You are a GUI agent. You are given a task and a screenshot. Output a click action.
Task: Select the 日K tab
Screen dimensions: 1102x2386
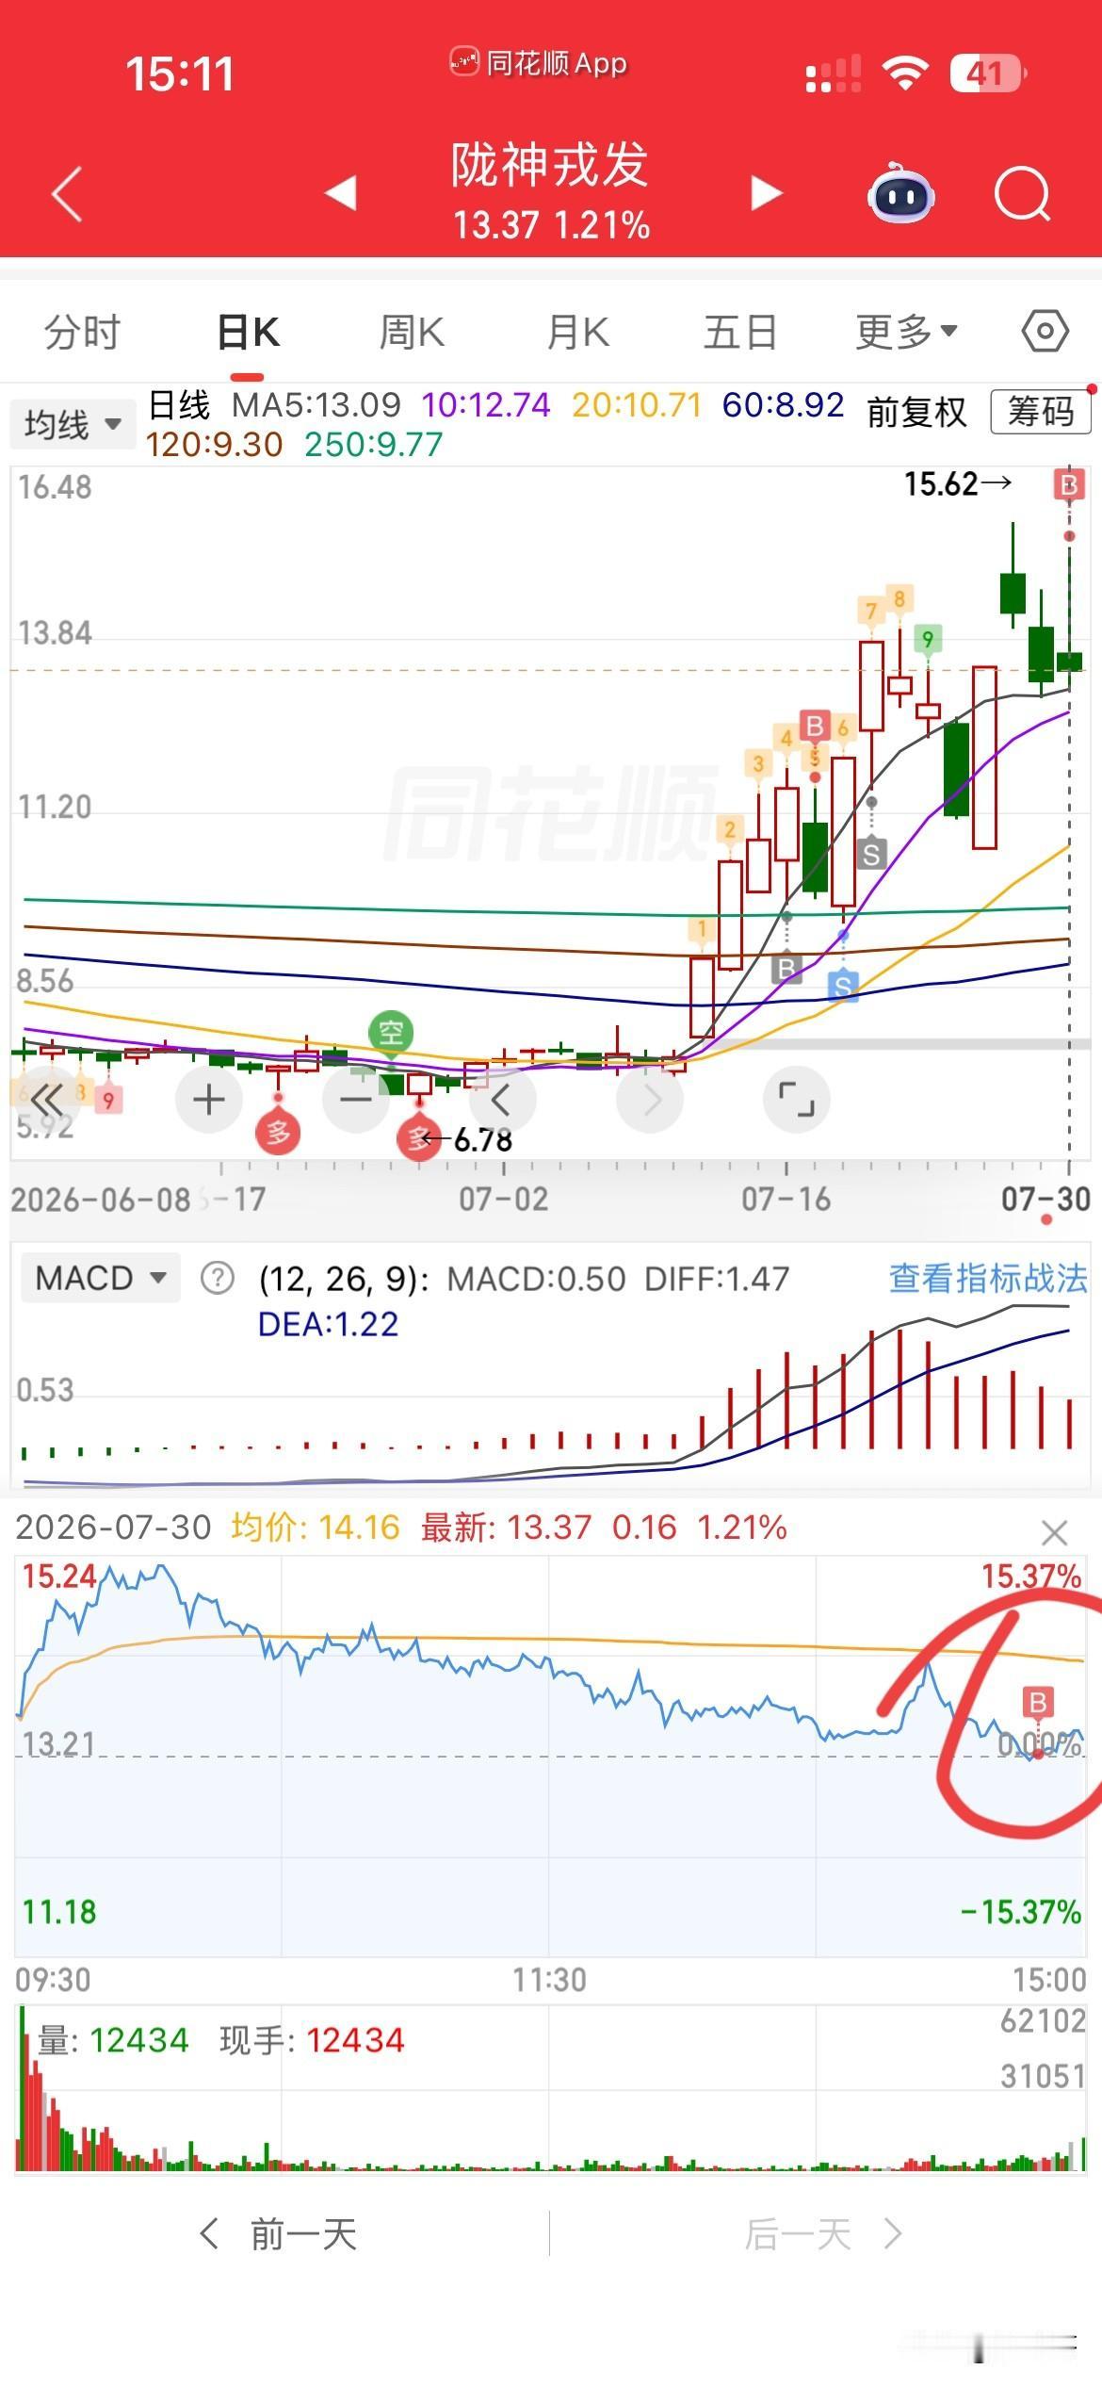click(x=249, y=332)
